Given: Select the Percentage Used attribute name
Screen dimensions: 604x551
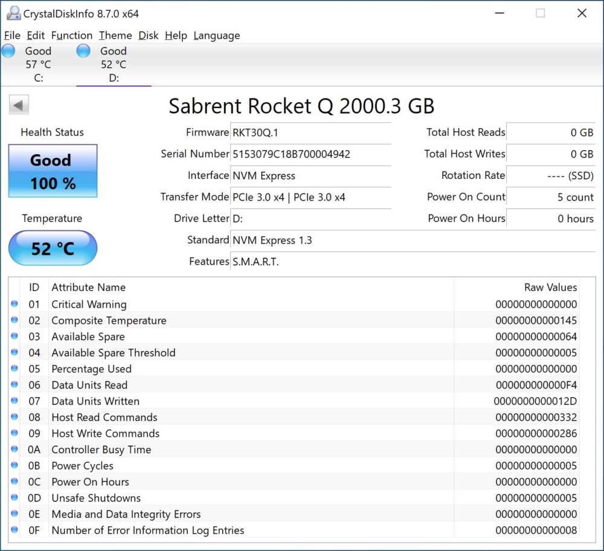Looking at the screenshot, I should (92, 369).
